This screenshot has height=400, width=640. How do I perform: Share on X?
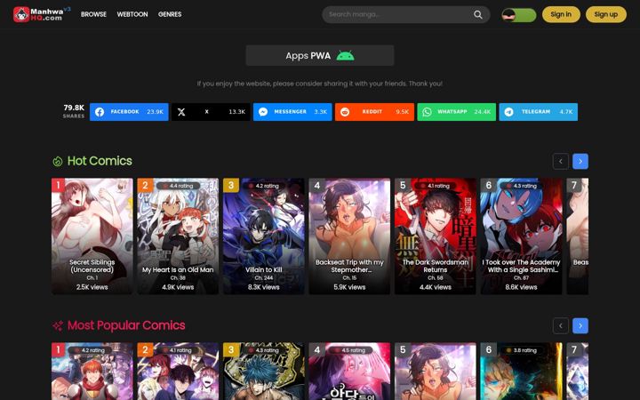point(211,112)
